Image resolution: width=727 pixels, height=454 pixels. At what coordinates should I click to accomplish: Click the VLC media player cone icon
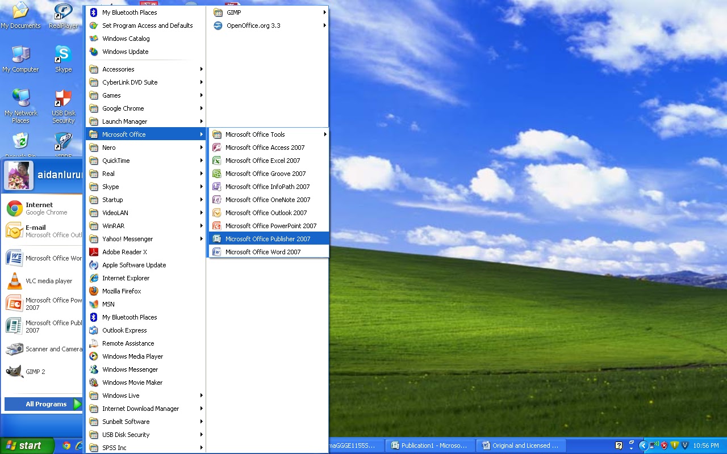pos(14,281)
